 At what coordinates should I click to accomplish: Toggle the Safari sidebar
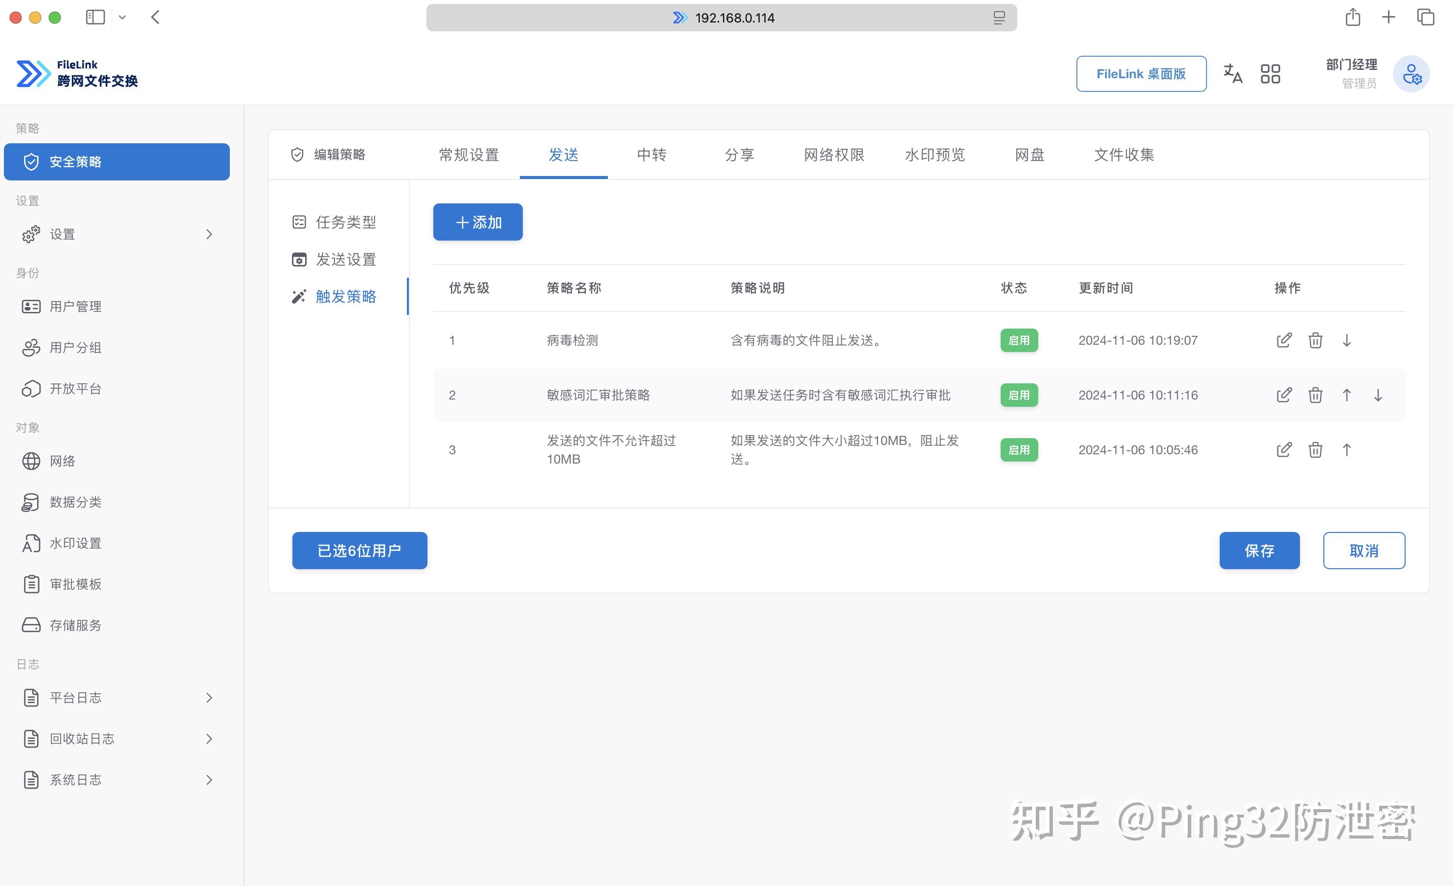95,17
